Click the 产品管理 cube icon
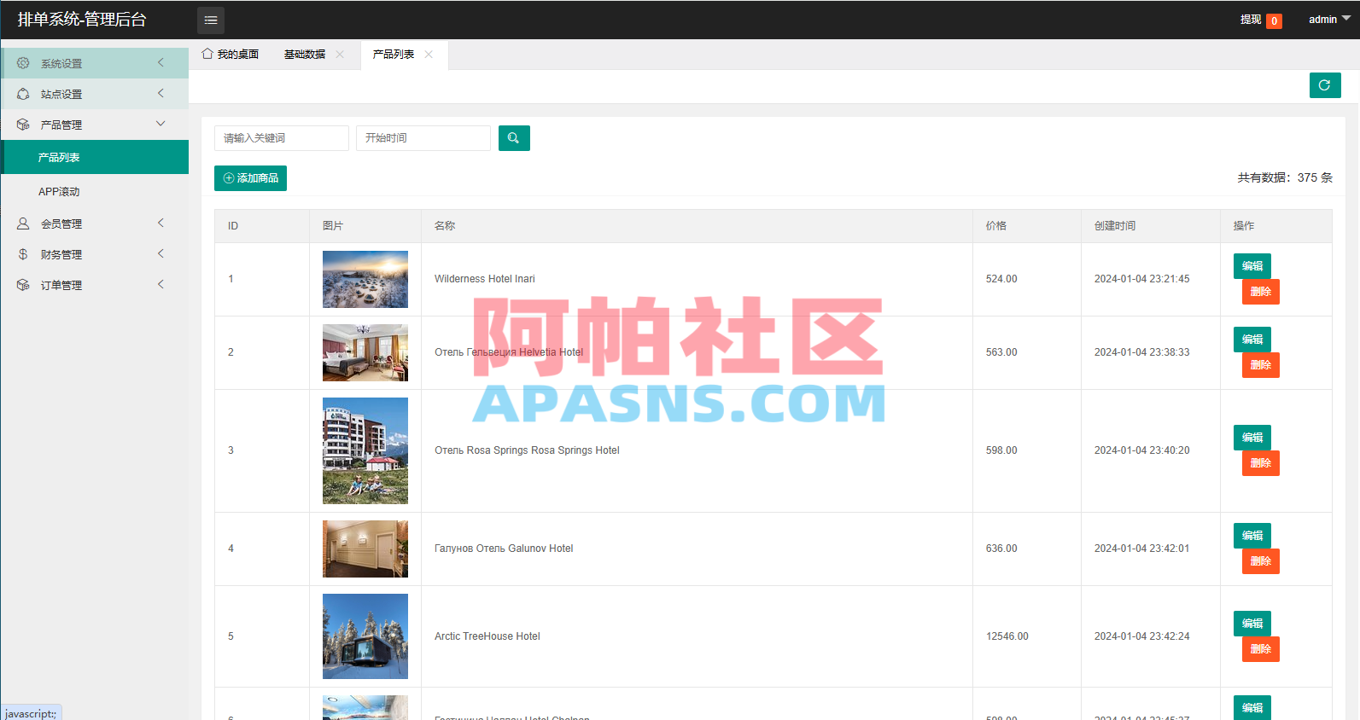Viewport: 1360px width, 720px height. click(23, 125)
